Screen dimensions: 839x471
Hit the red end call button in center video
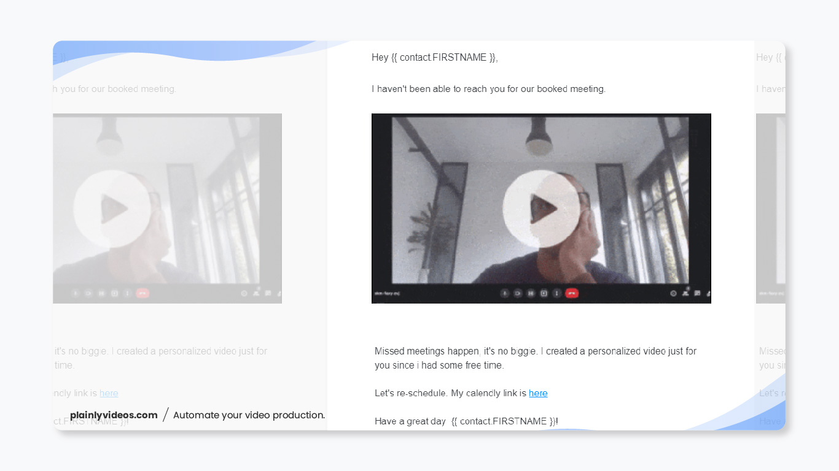coord(572,293)
